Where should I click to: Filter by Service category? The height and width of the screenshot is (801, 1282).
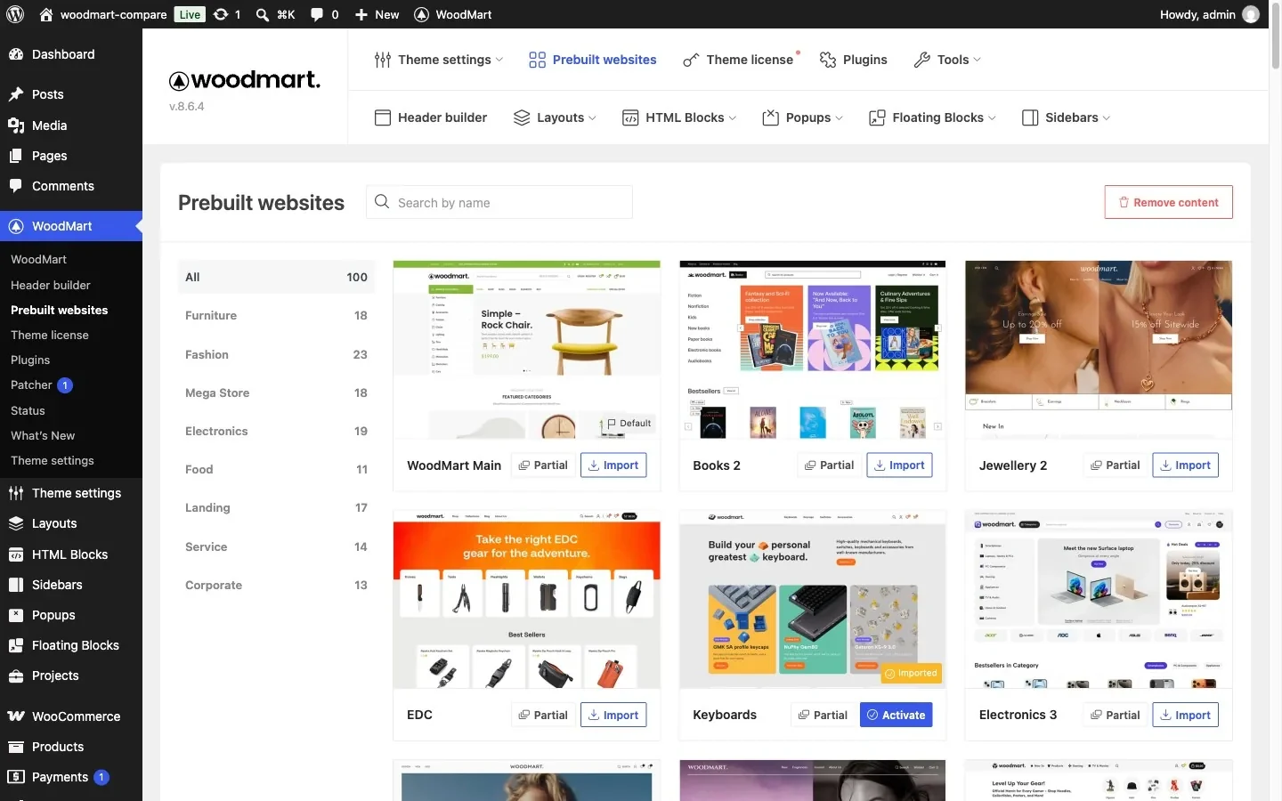(276, 546)
